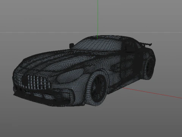Click the side mirror on the car

(72, 45)
